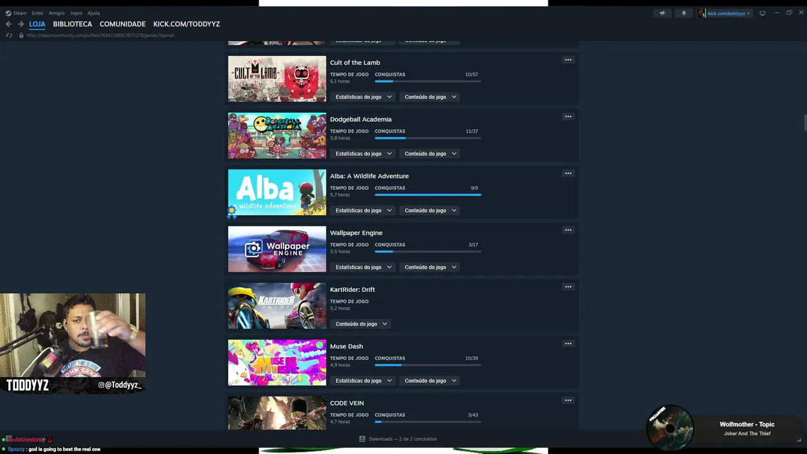This screenshot has width=807, height=454.
Task: Open the three-dot menu for Dodgeball Academia
Action: click(x=568, y=117)
